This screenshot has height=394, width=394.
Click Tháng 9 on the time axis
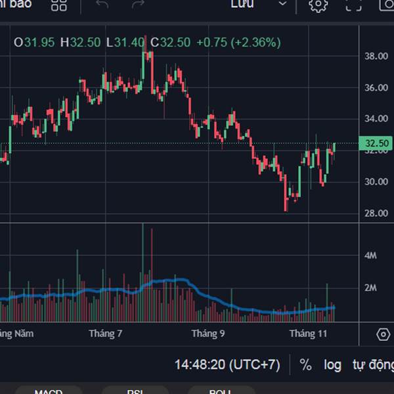tap(208, 334)
